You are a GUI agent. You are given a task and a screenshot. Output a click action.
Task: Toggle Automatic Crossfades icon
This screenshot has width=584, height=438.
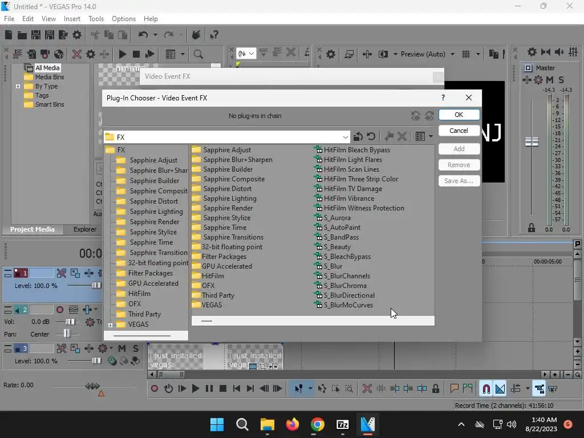click(500, 389)
